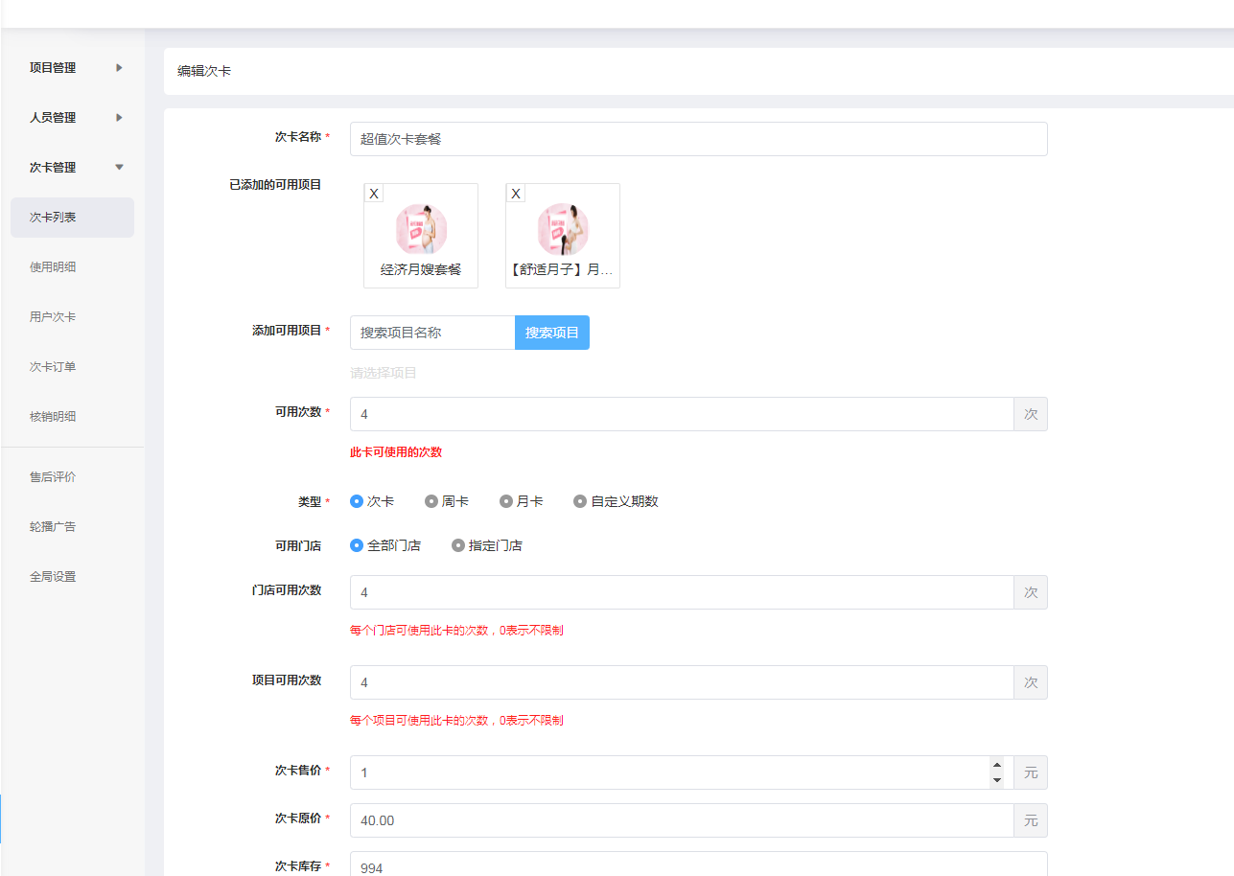Remove 【舒适月子】 item with its X button
This screenshot has width=1234, height=876.
pos(516,194)
